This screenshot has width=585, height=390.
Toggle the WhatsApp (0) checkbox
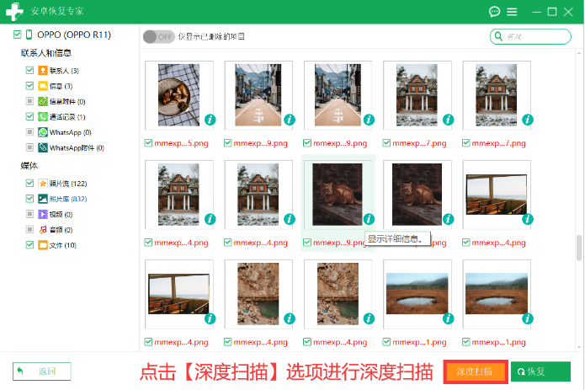click(x=29, y=131)
